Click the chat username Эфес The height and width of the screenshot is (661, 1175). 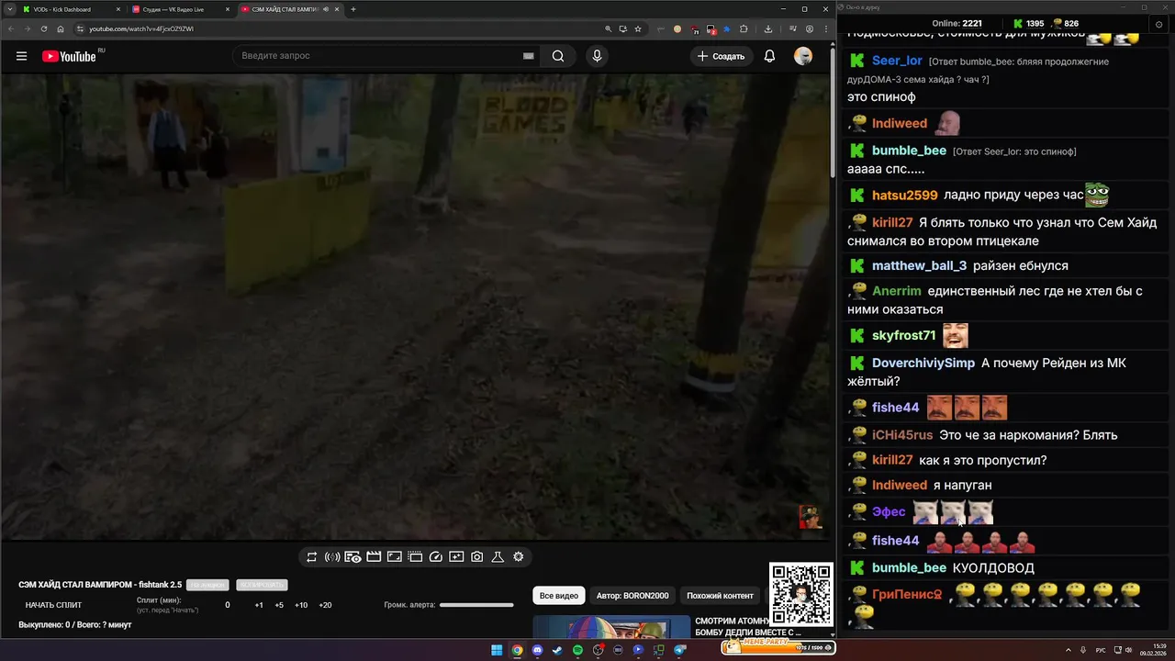(x=889, y=512)
